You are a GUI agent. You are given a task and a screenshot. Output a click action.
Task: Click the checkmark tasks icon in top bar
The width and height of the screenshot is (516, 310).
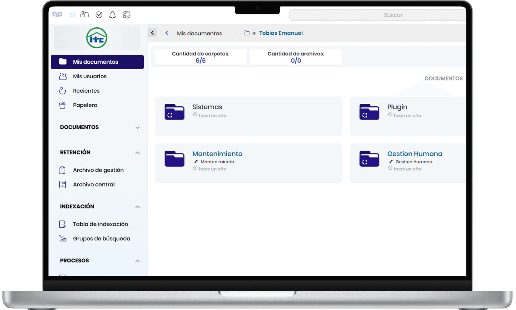(x=99, y=15)
